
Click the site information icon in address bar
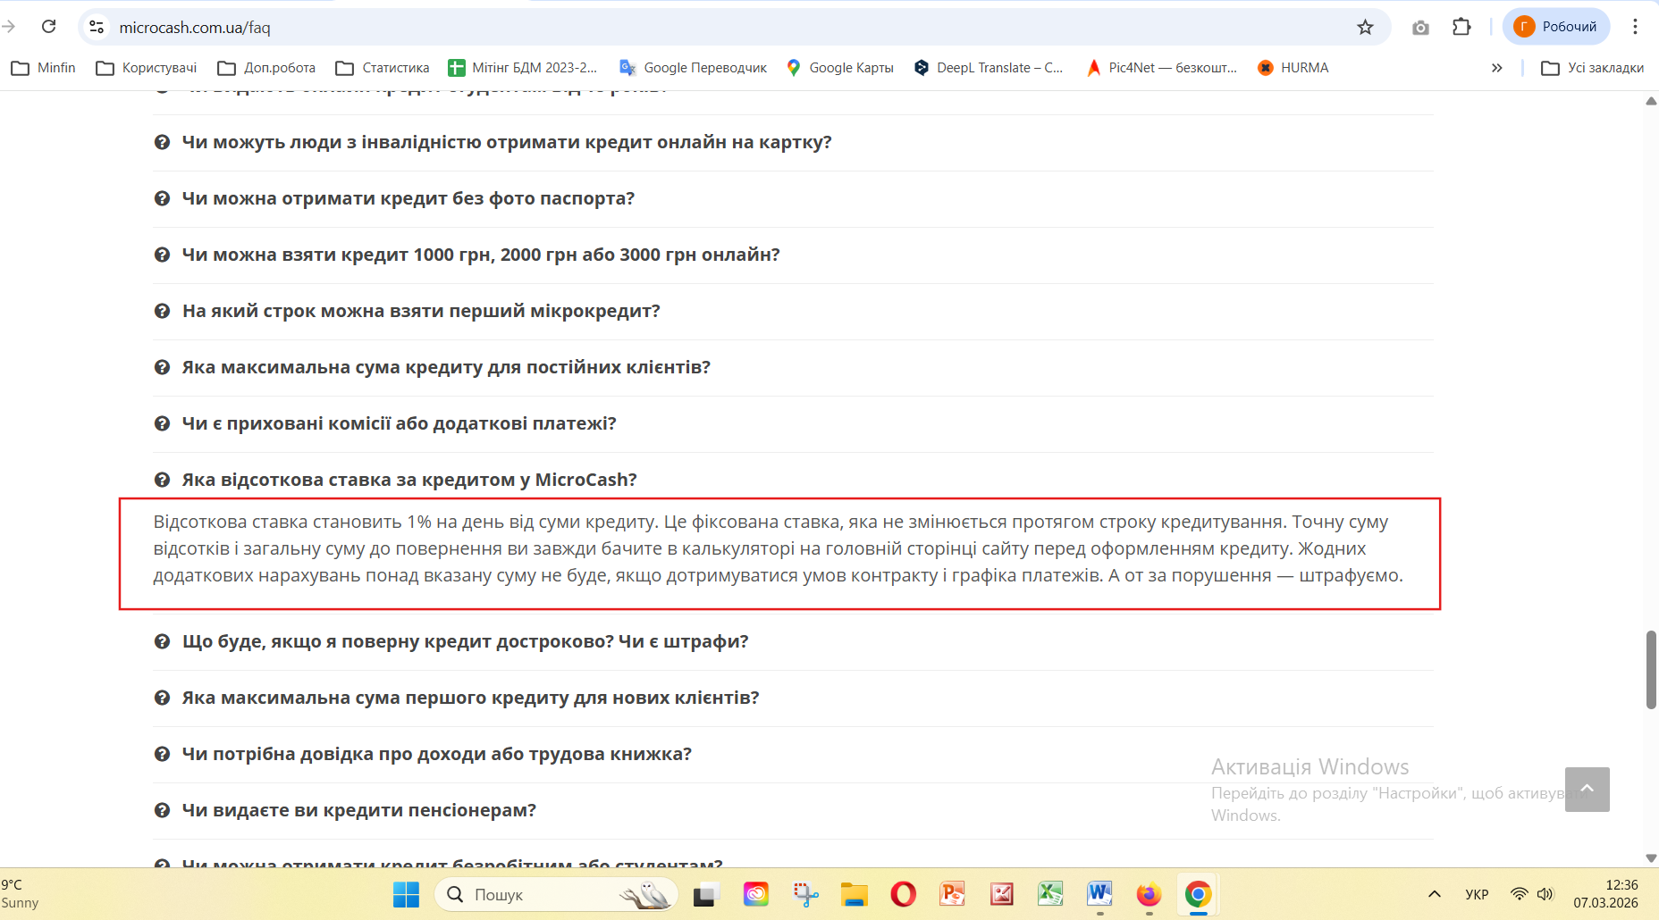(97, 27)
